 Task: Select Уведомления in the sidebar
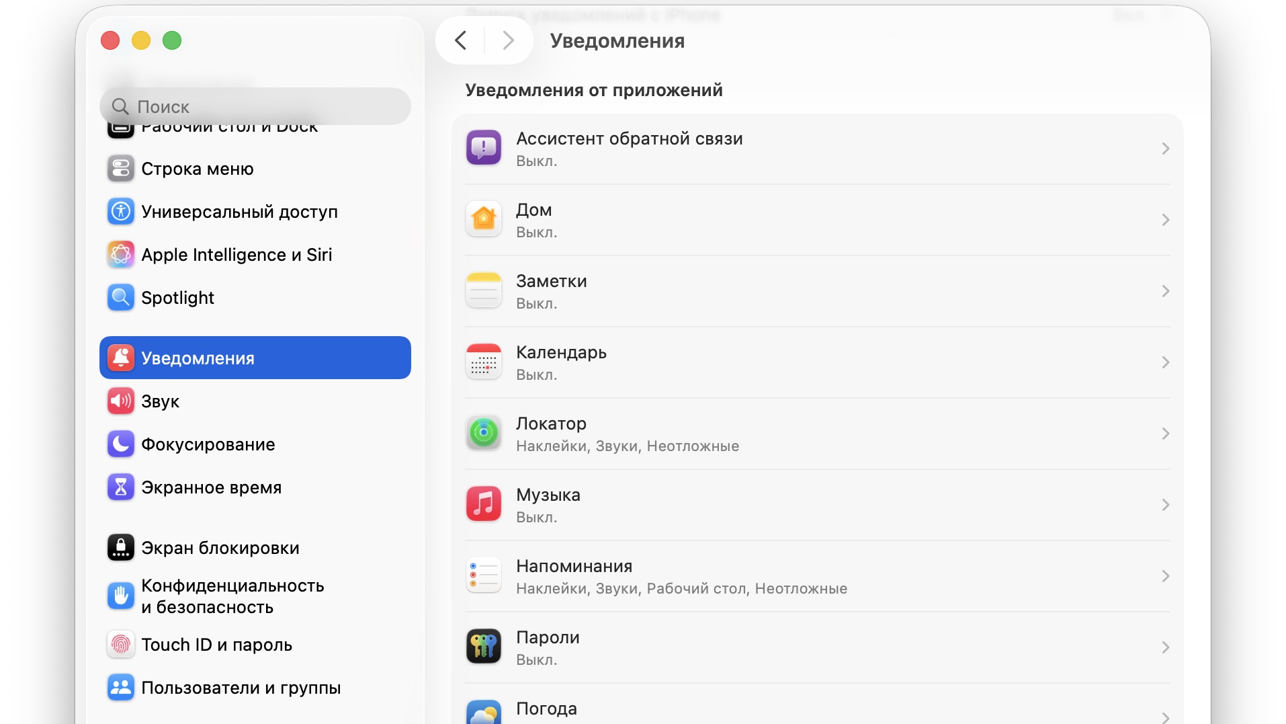(255, 358)
